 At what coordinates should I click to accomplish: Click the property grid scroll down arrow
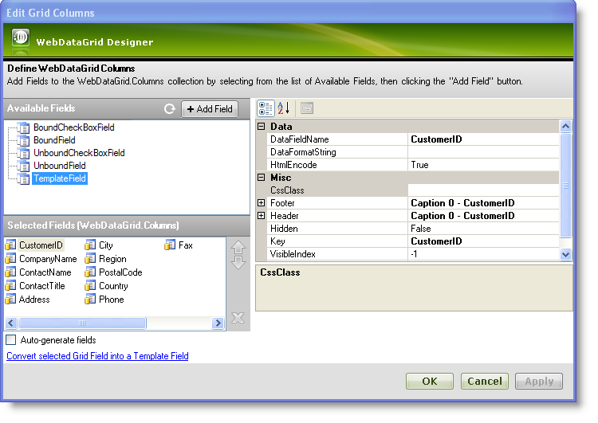click(565, 254)
